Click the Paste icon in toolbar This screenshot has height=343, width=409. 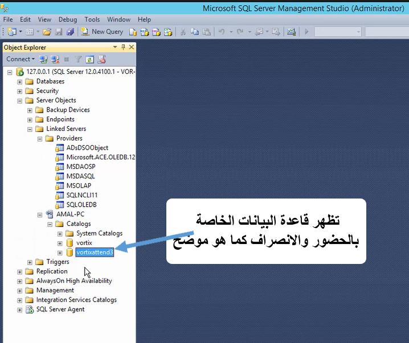click(206, 32)
